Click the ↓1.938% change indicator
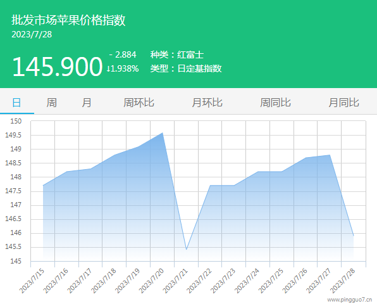This screenshot has width=377, height=306. coord(123,68)
